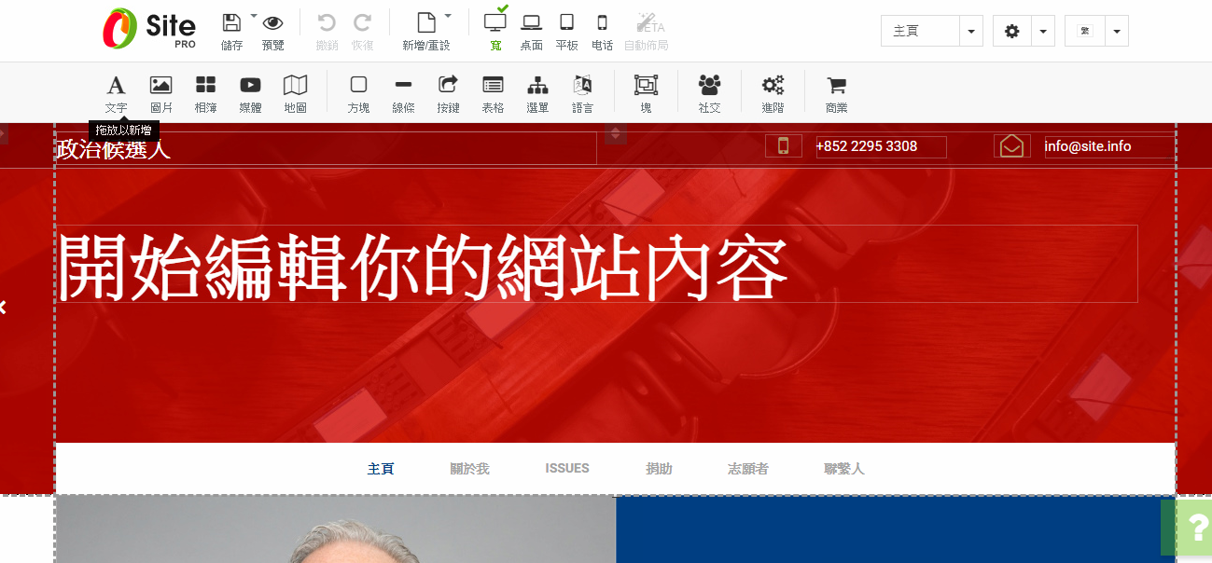Open the 聯繫人 menu item
Screen dimensions: 1212x563
[x=844, y=469]
